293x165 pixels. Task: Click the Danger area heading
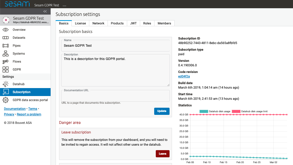coord(70,123)
